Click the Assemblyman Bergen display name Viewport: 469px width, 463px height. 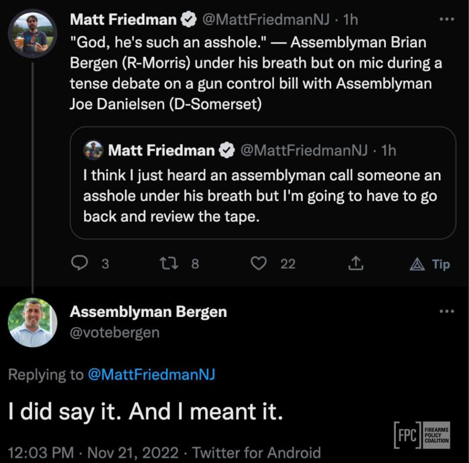tap(148, 312)
